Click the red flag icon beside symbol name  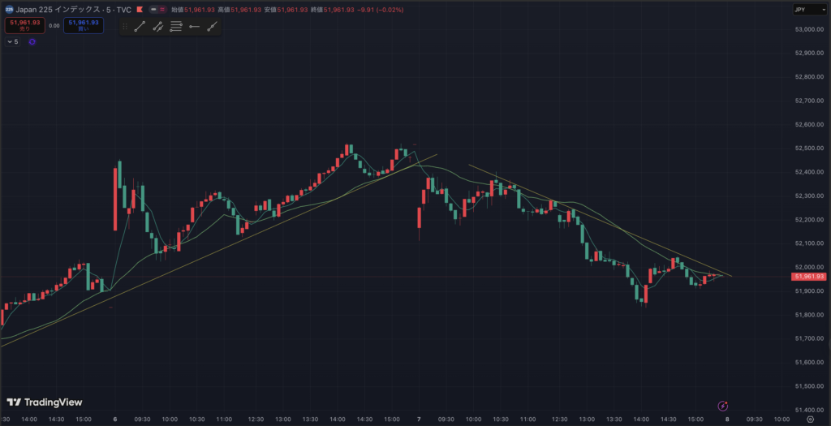click(x=141, y=9)
